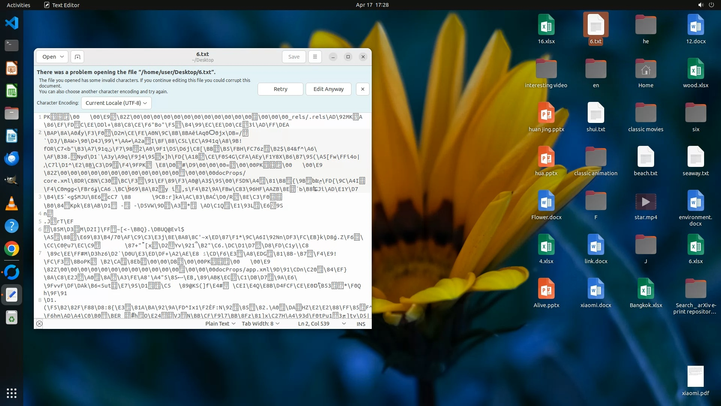Launch Google Chrome from the dock
Viewport: 721px width, 406px height.
tap(12, 248)
